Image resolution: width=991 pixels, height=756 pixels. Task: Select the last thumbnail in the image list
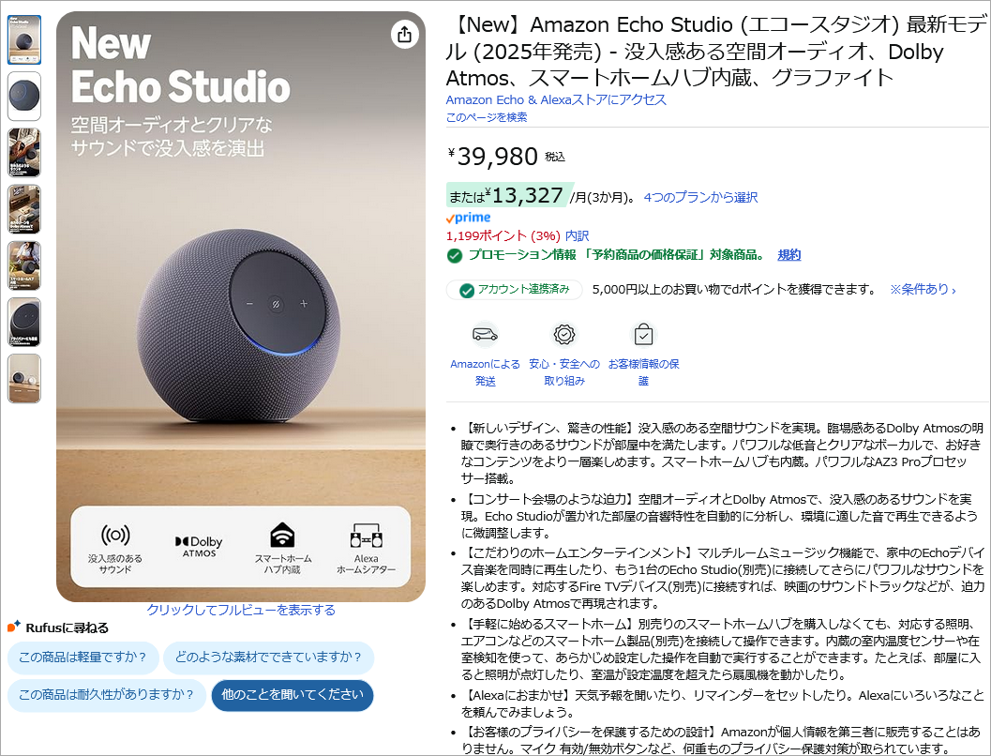[24, 379]
